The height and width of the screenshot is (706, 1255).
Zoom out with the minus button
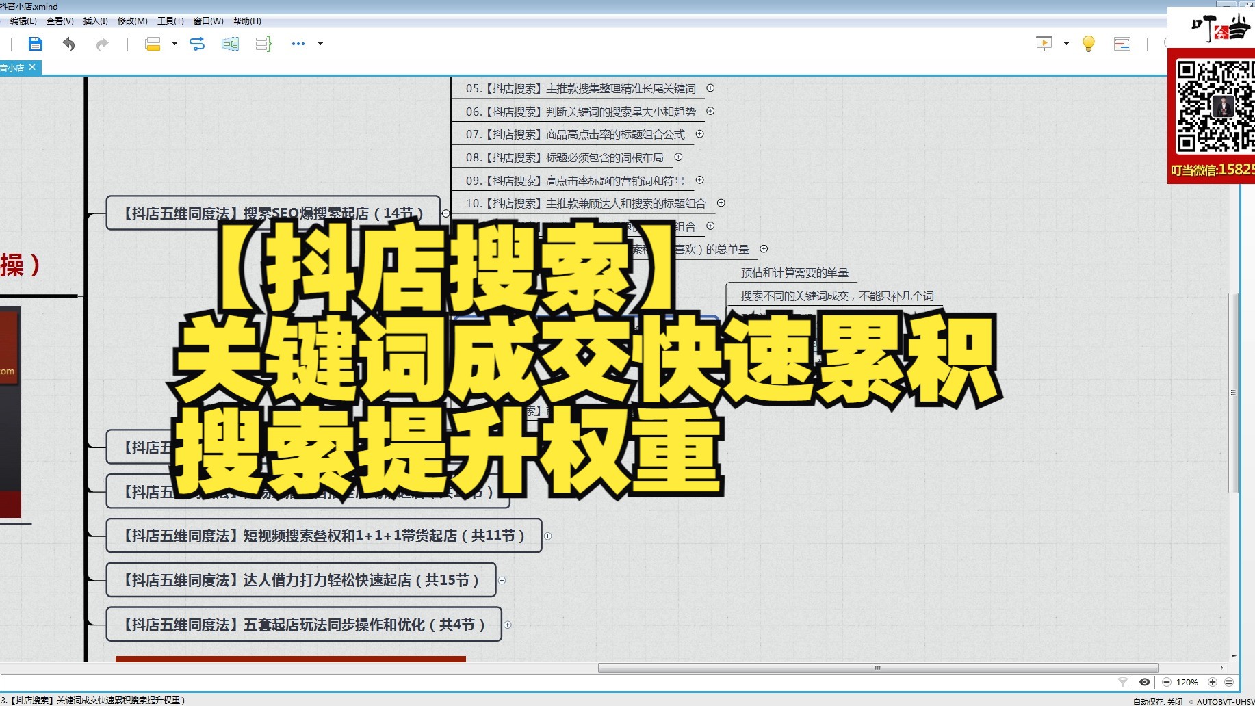coord(1167,682)
